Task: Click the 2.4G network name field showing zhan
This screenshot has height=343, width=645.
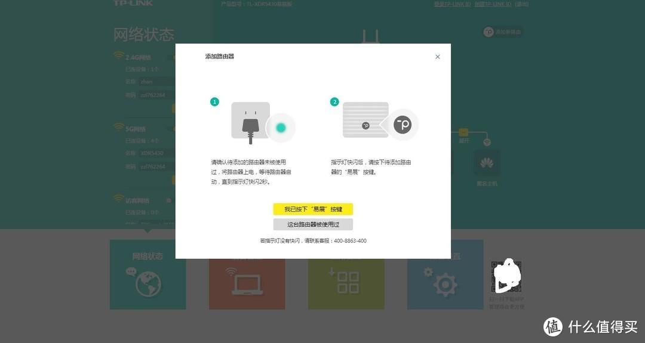Action: point(156,82)
